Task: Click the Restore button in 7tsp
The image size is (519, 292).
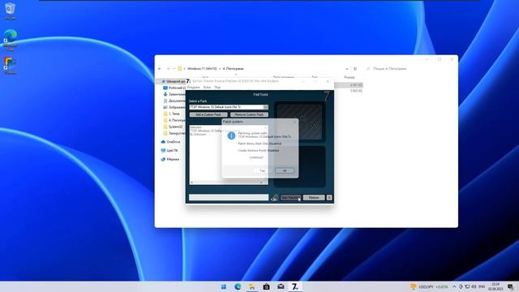Action: pos(314,198)
